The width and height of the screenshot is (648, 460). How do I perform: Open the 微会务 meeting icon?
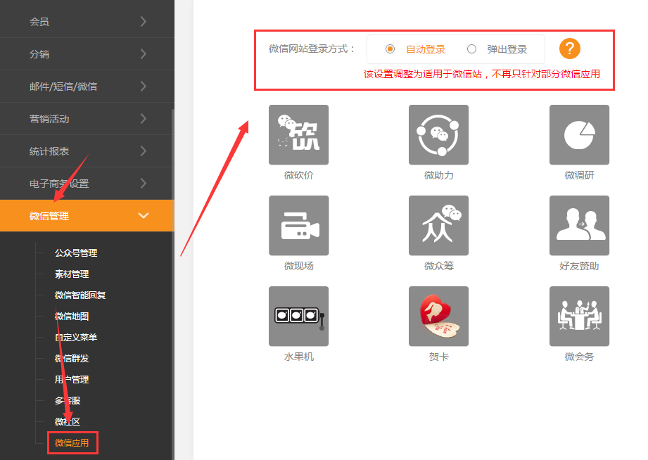pos(579,316)
